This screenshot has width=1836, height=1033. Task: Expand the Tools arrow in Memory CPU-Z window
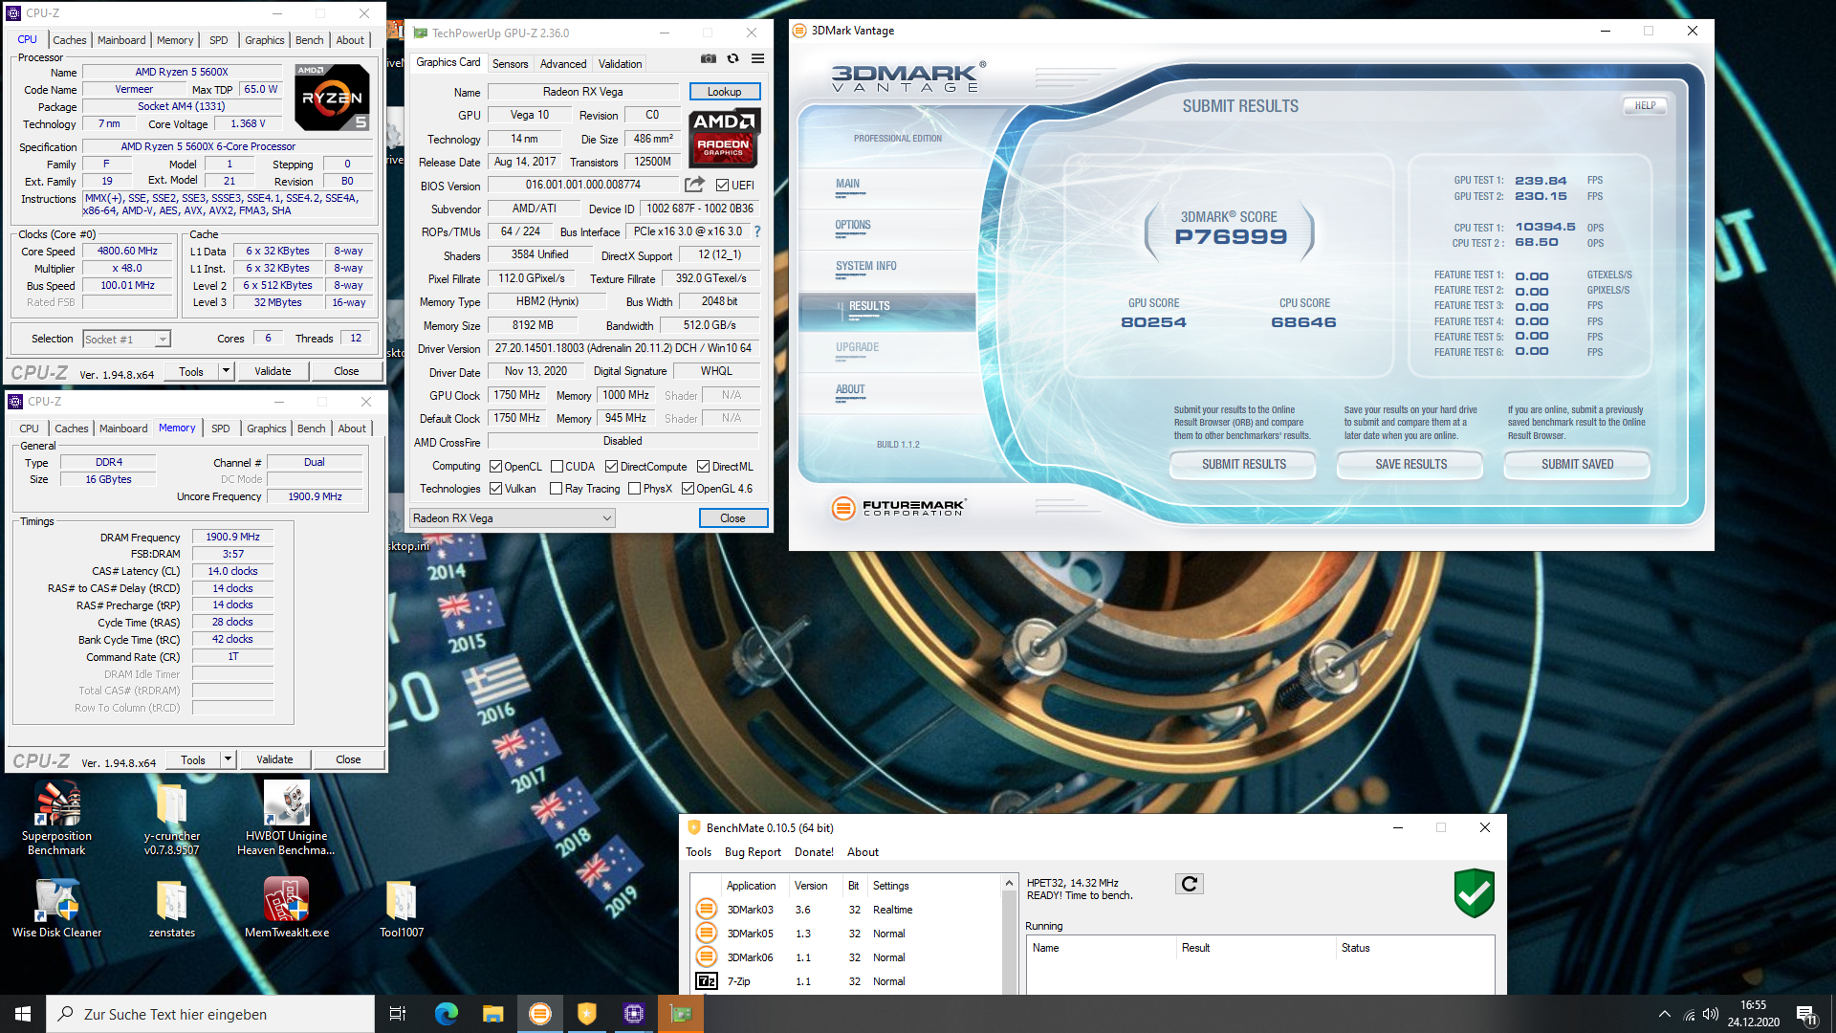(229, 759)
